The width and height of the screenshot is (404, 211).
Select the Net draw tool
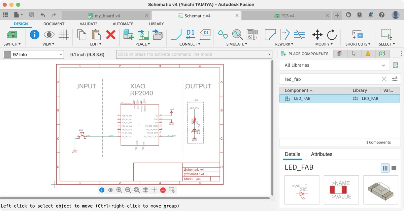pos(176,35)
